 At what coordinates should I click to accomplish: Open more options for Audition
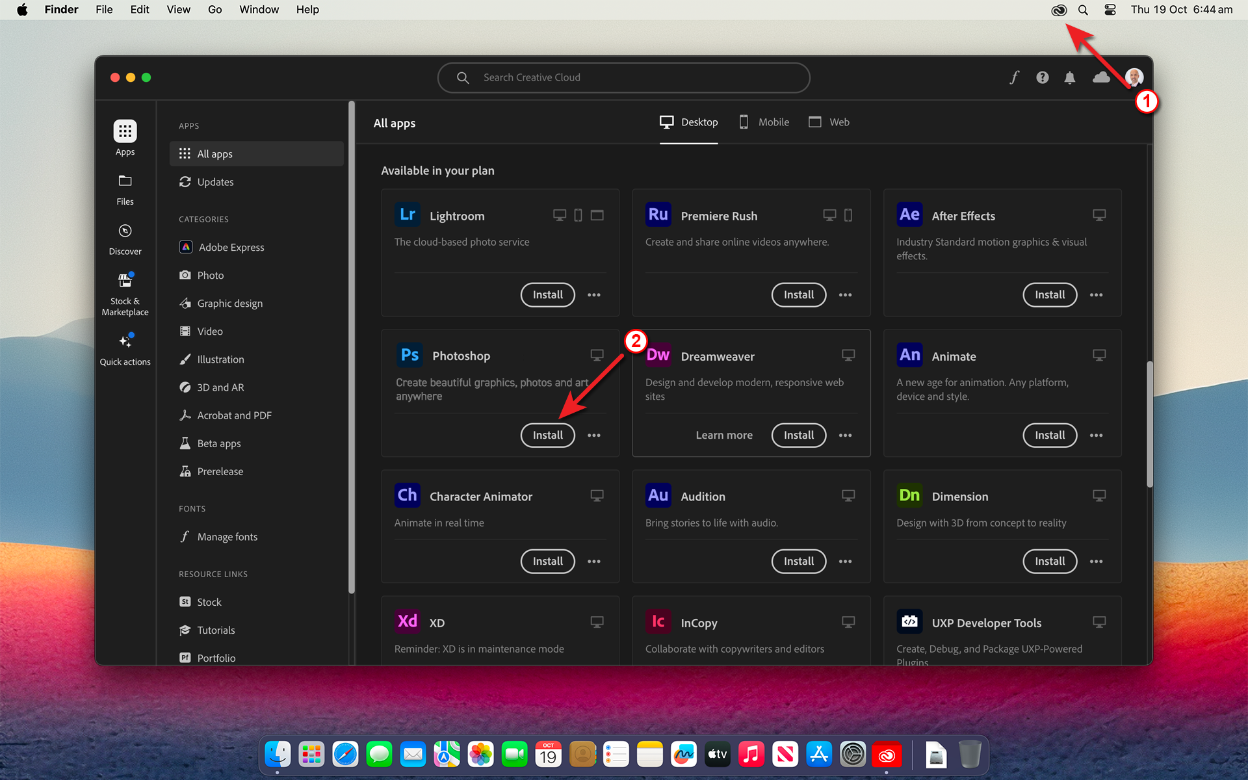tap(845, 562)
